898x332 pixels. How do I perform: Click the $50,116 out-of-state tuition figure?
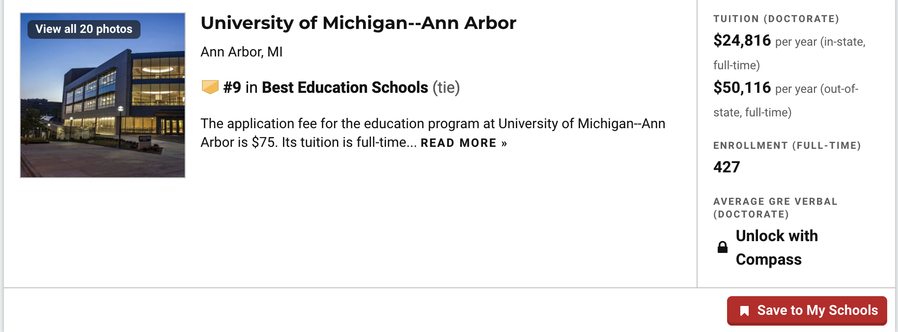pos(742,87)
